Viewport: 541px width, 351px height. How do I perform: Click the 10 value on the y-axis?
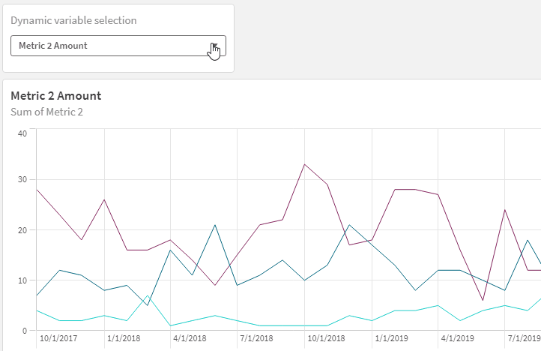click(x=22, y=280)
